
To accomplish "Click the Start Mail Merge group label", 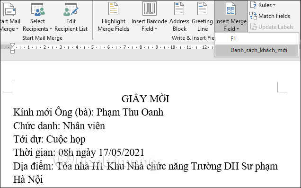I will pos(42,38).
